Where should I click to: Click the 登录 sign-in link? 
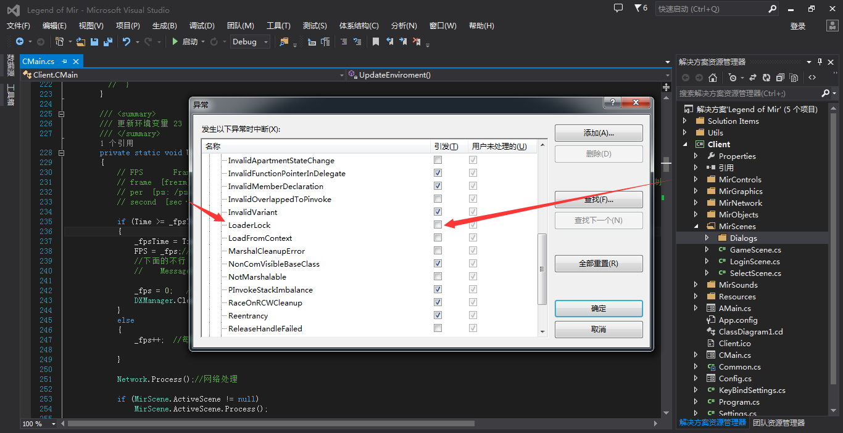click(798, 26)
